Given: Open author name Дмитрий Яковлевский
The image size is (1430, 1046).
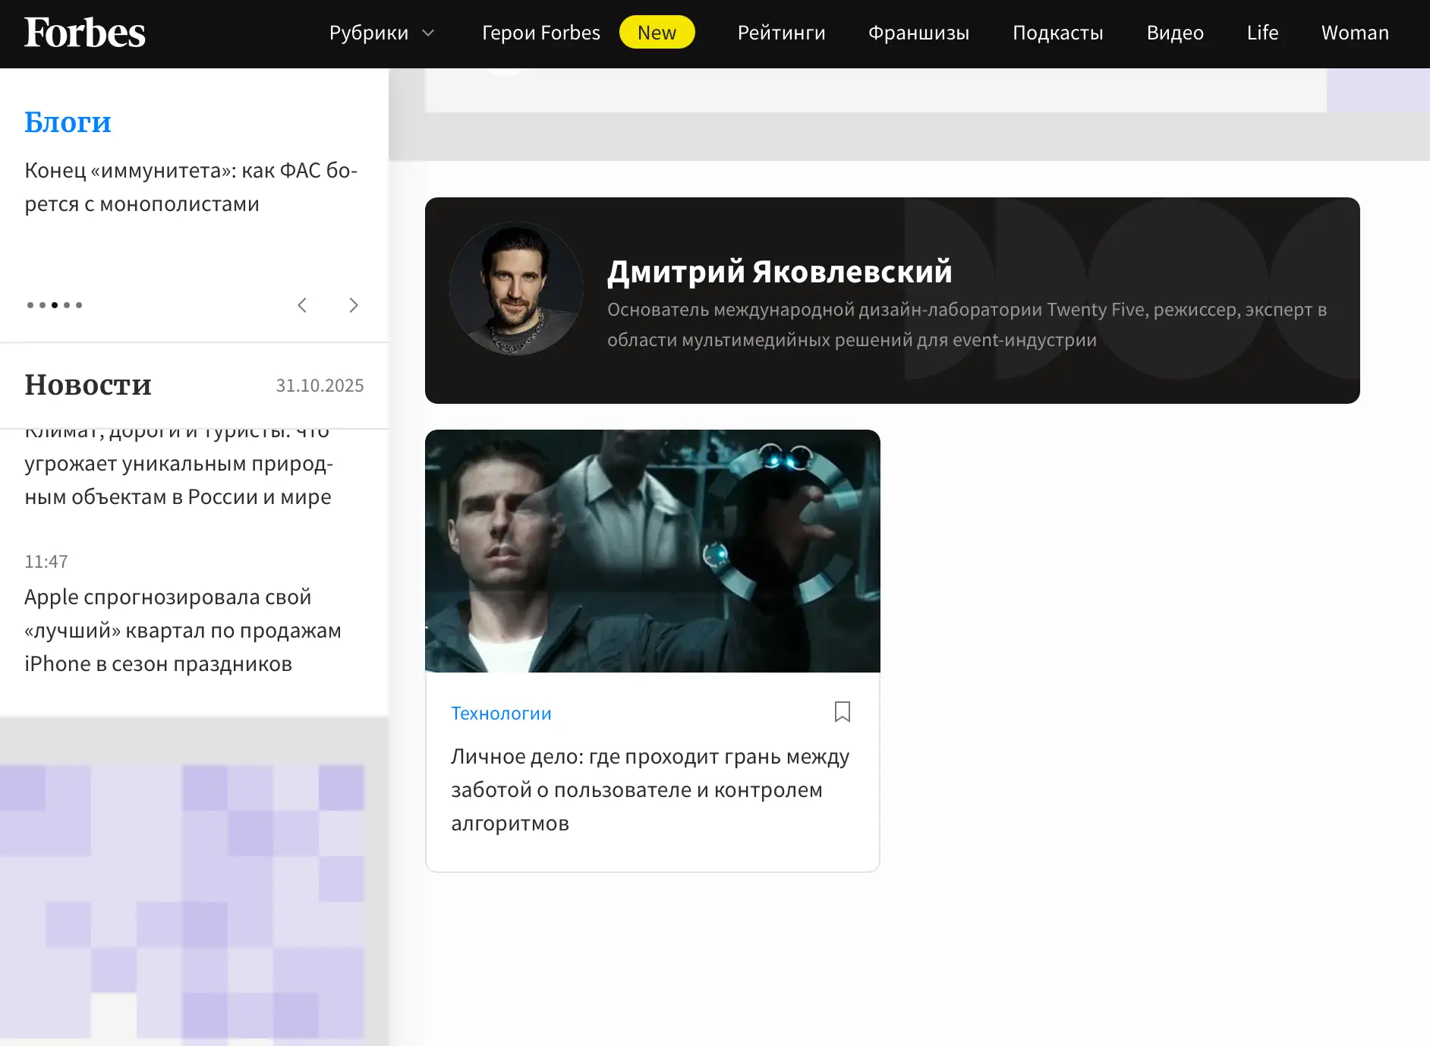Looking at the screenshot, I should (x=780, y=271).
